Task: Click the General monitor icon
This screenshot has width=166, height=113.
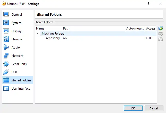Action: click(6, 15)
